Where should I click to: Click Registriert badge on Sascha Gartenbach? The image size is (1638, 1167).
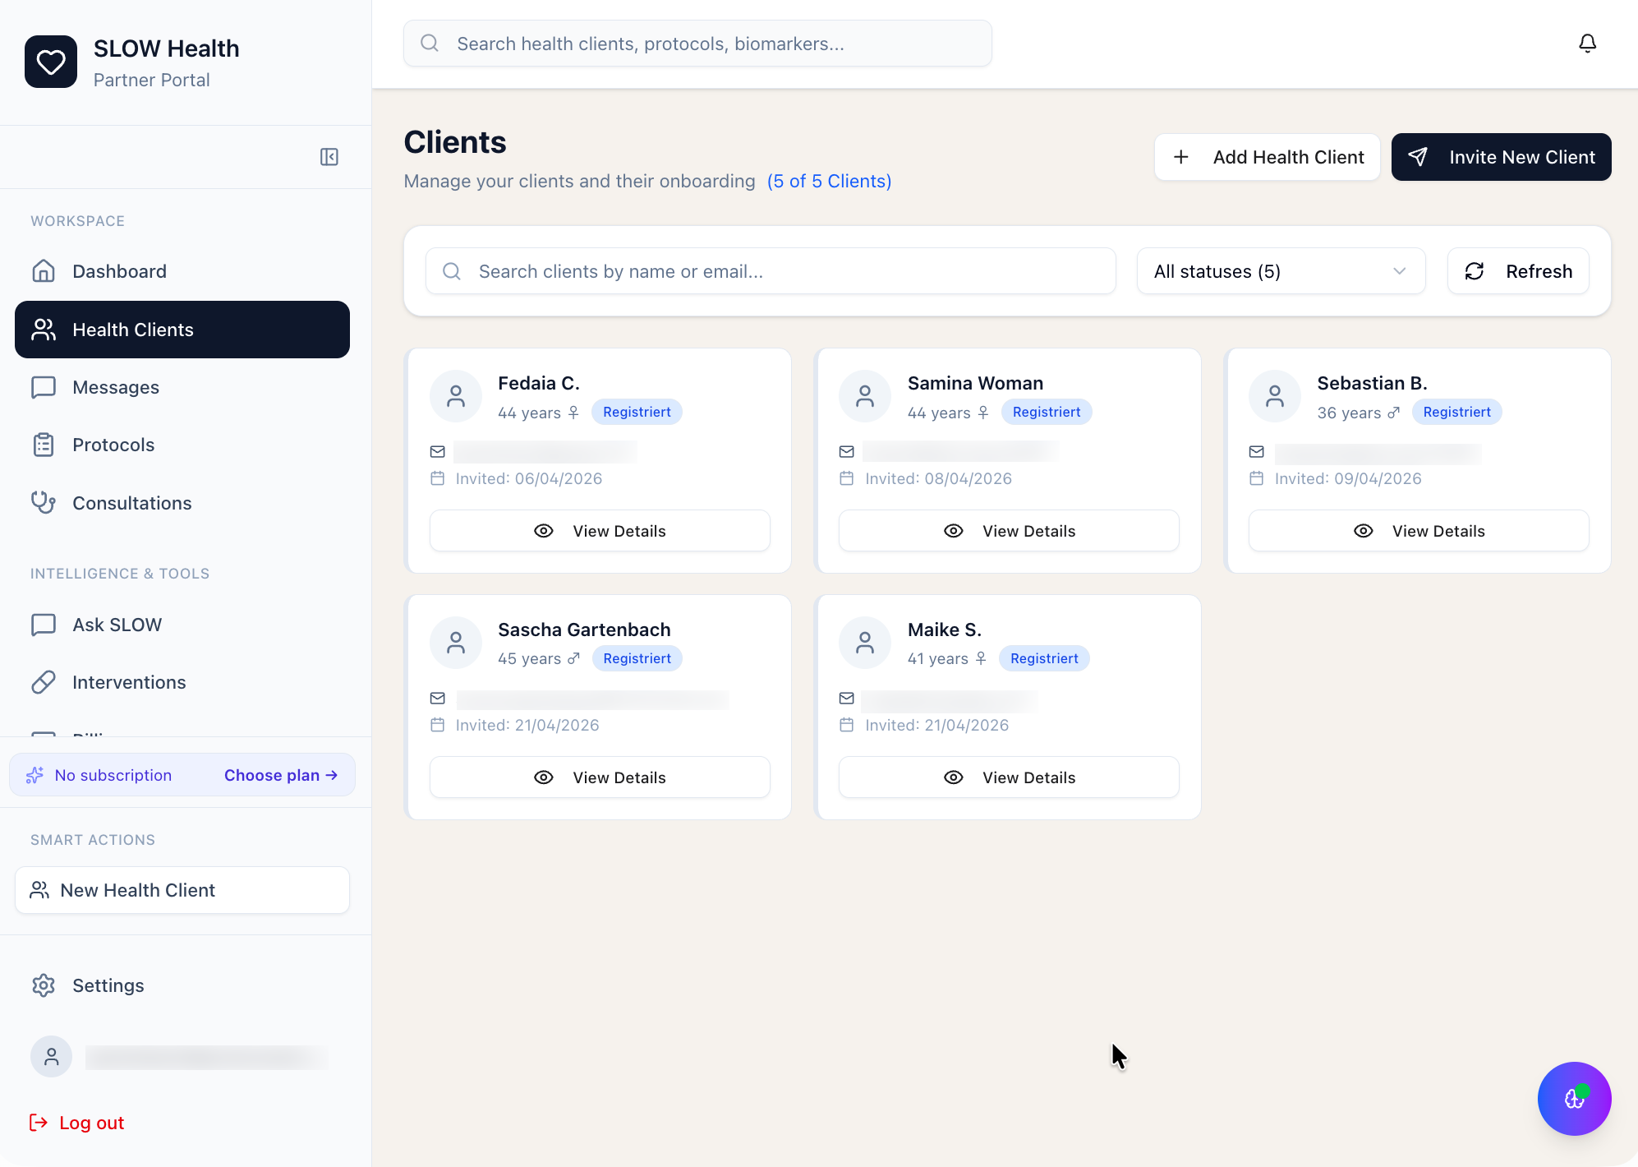pyautogui.click(x=637, y=658)
